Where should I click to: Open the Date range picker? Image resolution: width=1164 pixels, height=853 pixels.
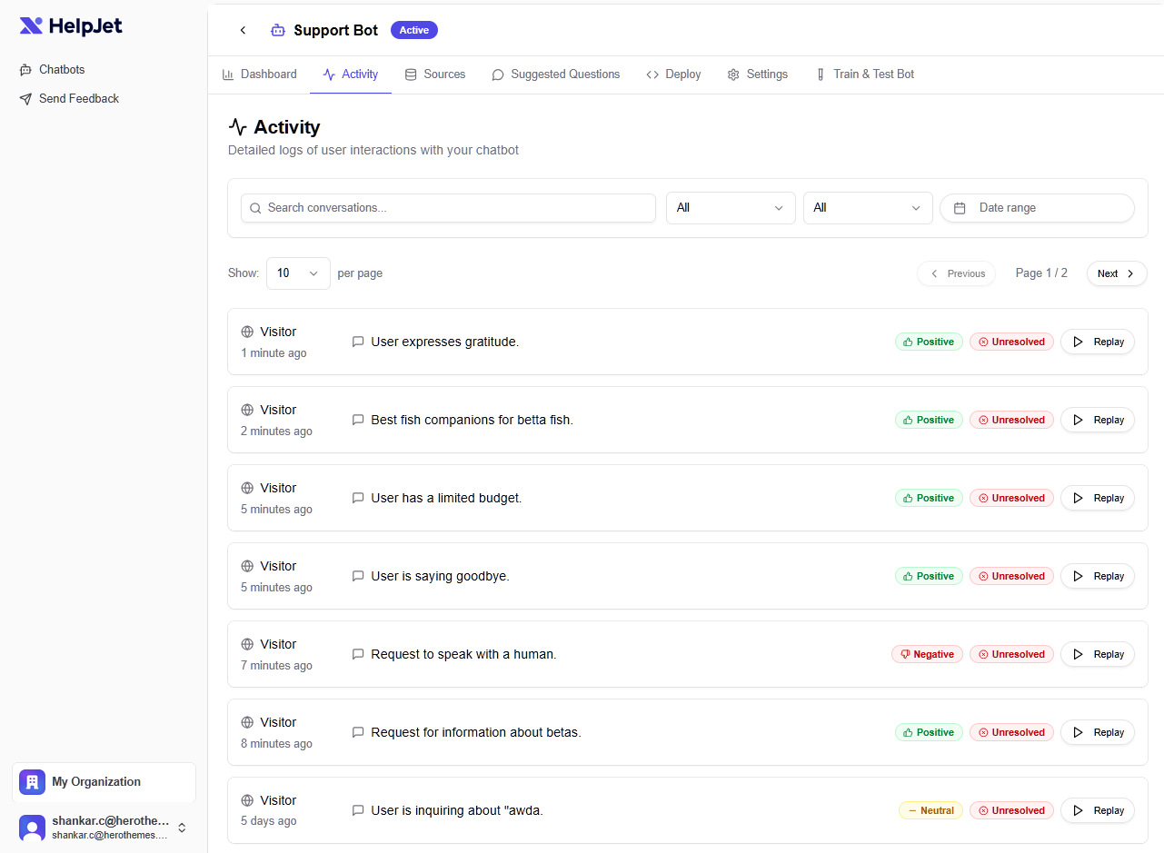pos(1037,208)
